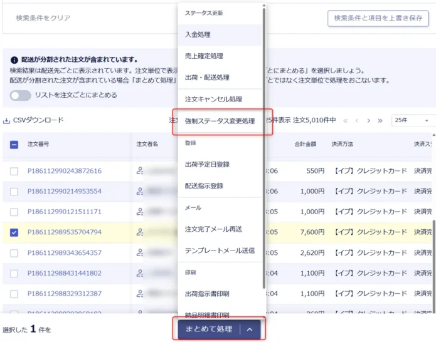Select 注文キャンセル処理 menu item

(x=213, y=99)
